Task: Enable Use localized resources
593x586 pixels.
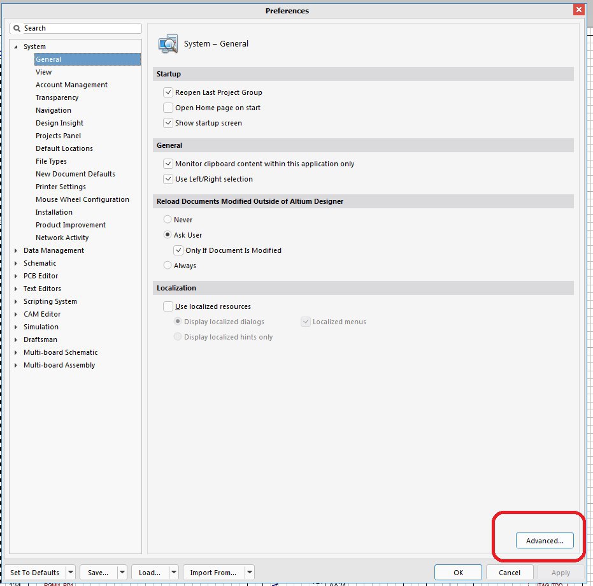Action: point(168,306)
